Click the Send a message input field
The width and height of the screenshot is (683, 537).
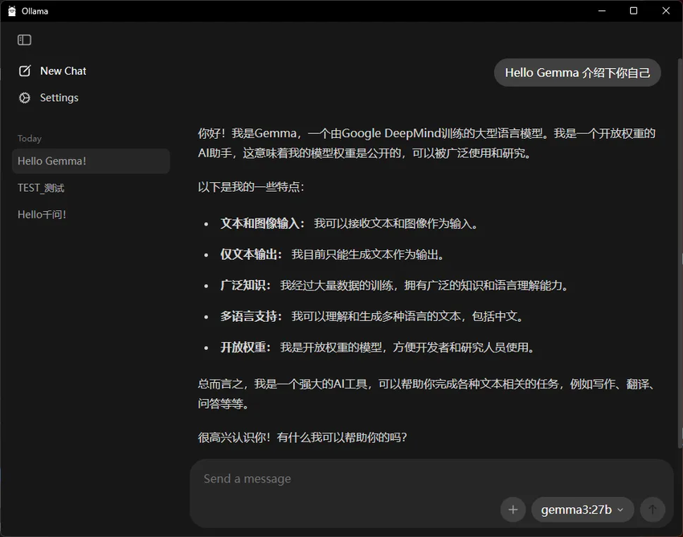(362, 478)
